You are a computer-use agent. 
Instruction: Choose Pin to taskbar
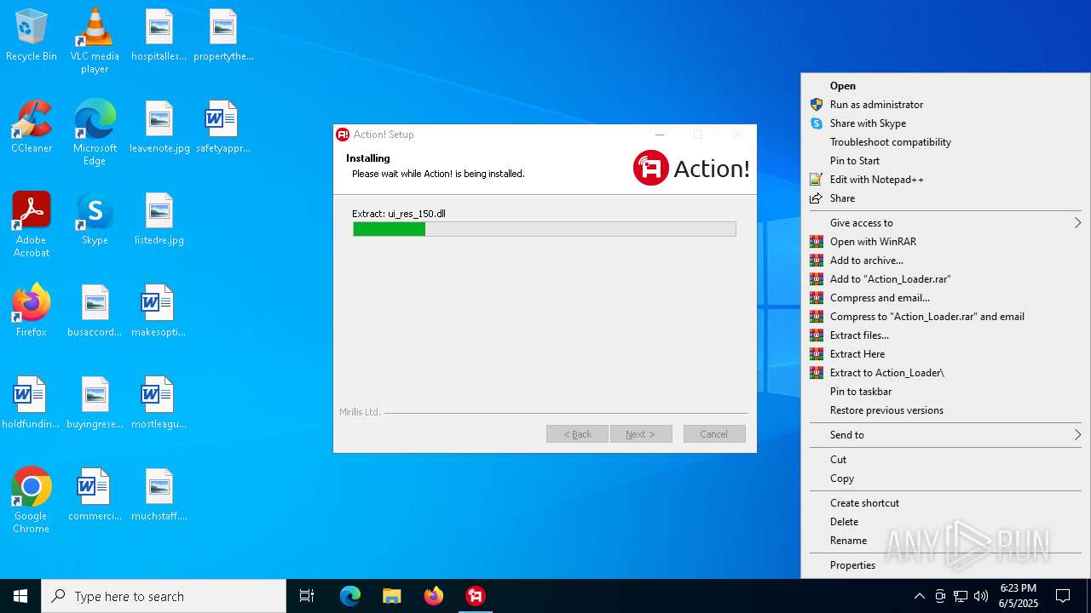[x=944, y=391]
